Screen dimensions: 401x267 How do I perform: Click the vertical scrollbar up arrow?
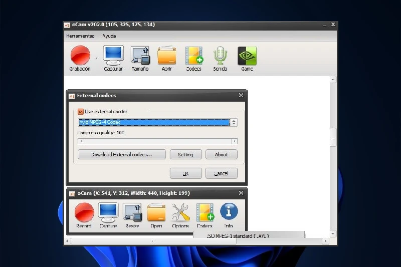coord(333,80)
